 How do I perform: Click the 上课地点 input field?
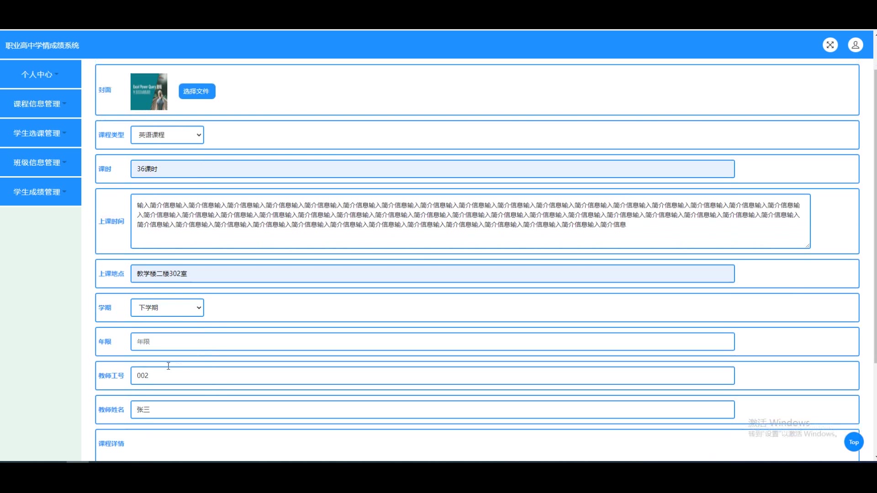point(432,274)
